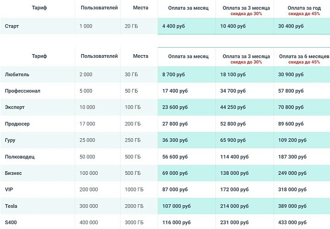Click the 433 000 руб S400 price
The width and height of the screenshot is (330, 229).
(x=292, y=222)
